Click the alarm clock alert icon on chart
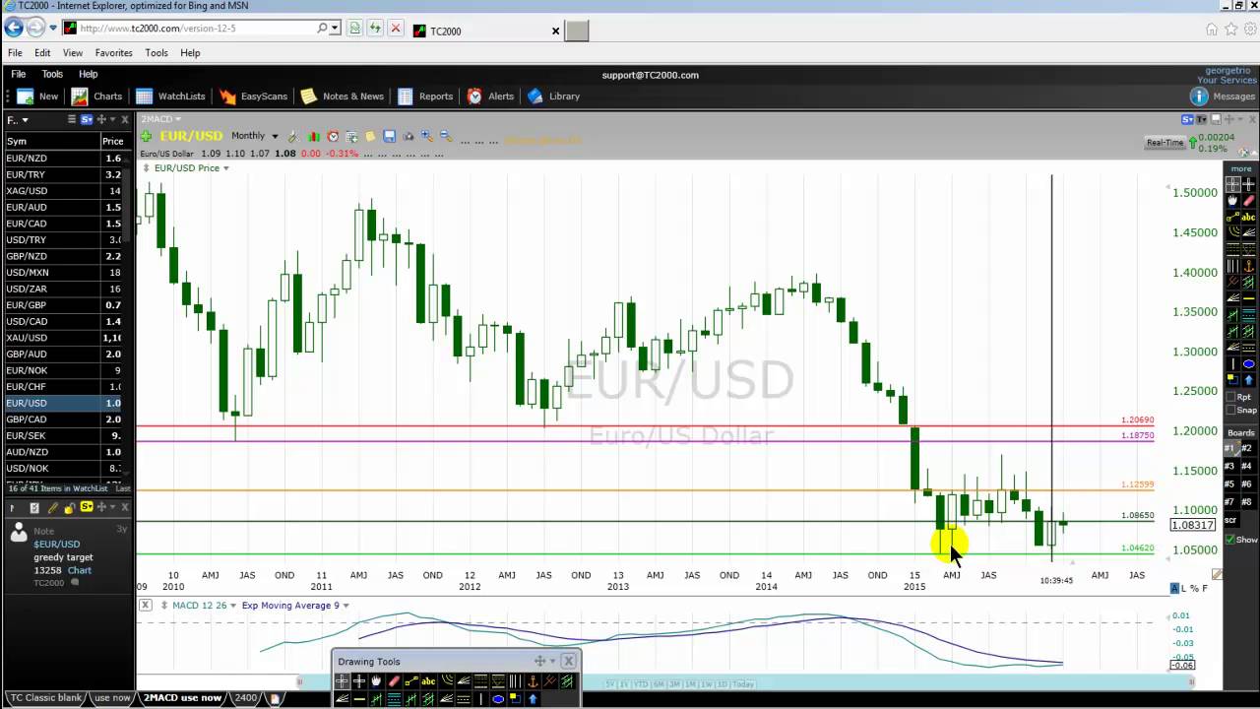Image resolution: width=1260 pixels, height=709 pixels. 333,136
